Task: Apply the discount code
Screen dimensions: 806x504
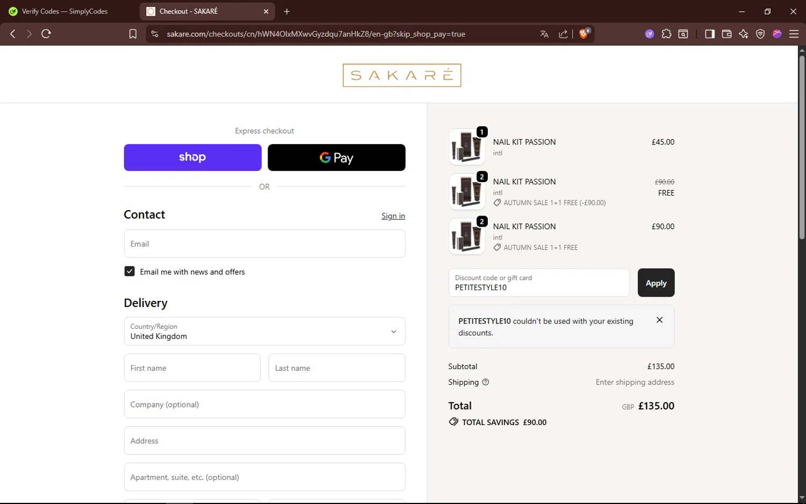Action: click(656, 283)
